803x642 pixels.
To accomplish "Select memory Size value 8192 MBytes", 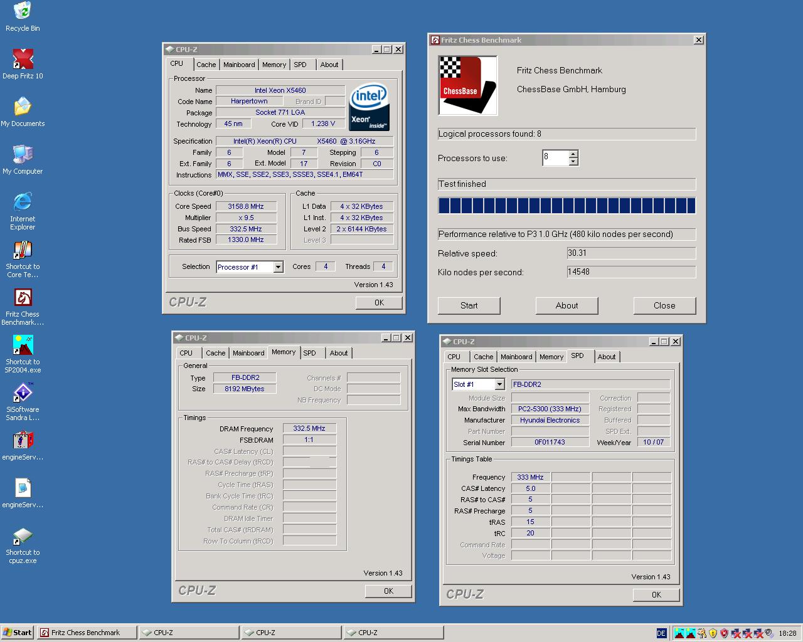I will tap(245, 389).
